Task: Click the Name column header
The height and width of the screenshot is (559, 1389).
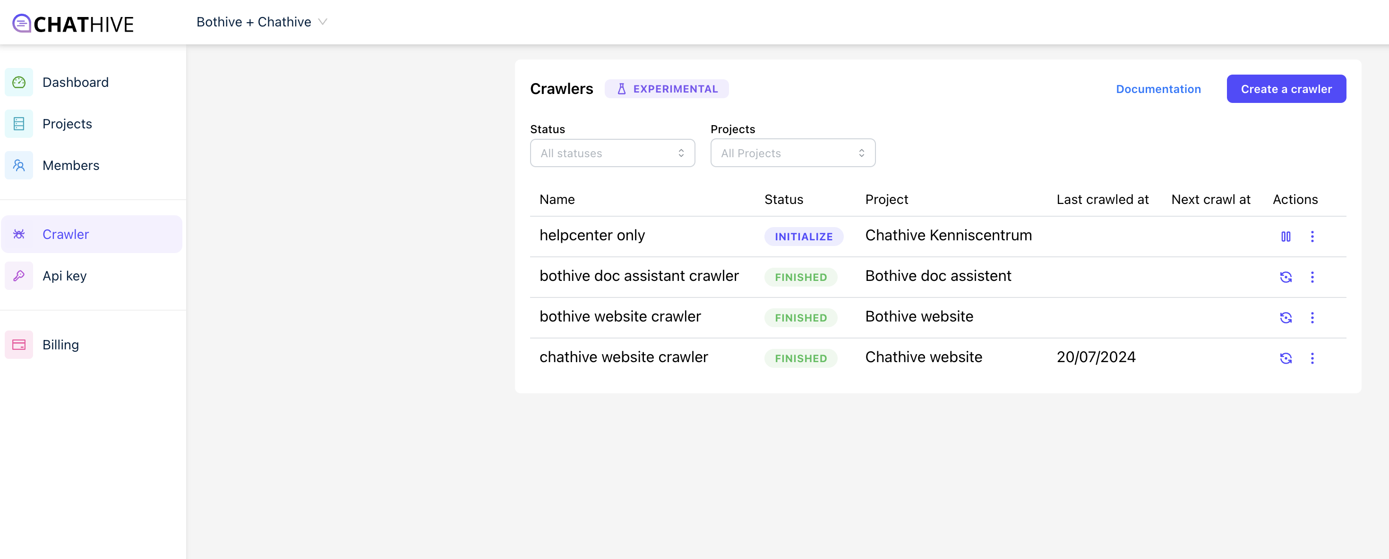Action: click(557, 199)
